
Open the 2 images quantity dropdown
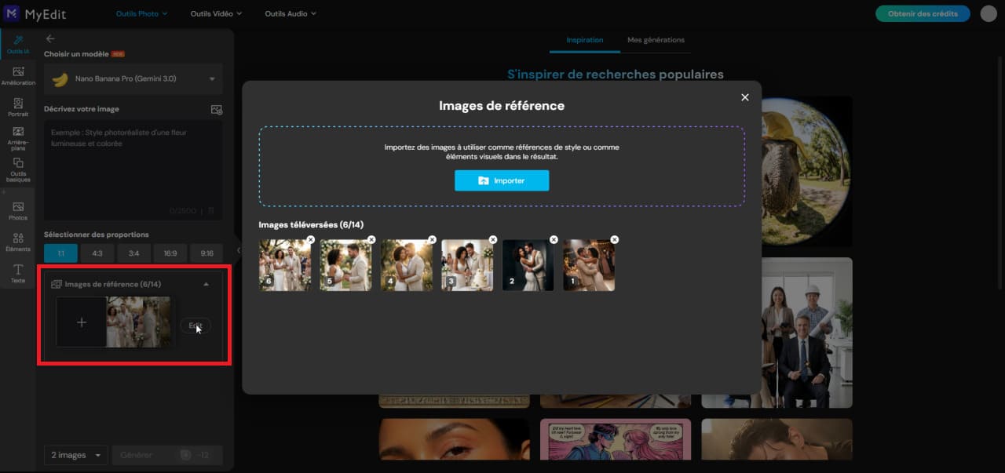75,454
